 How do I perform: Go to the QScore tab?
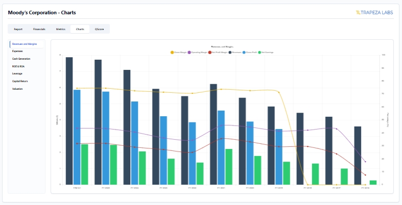pos(99,29)
